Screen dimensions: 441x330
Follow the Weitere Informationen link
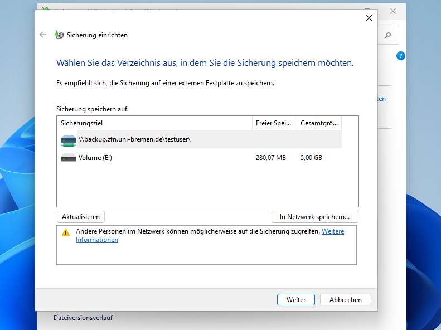(x=97, y=240)
